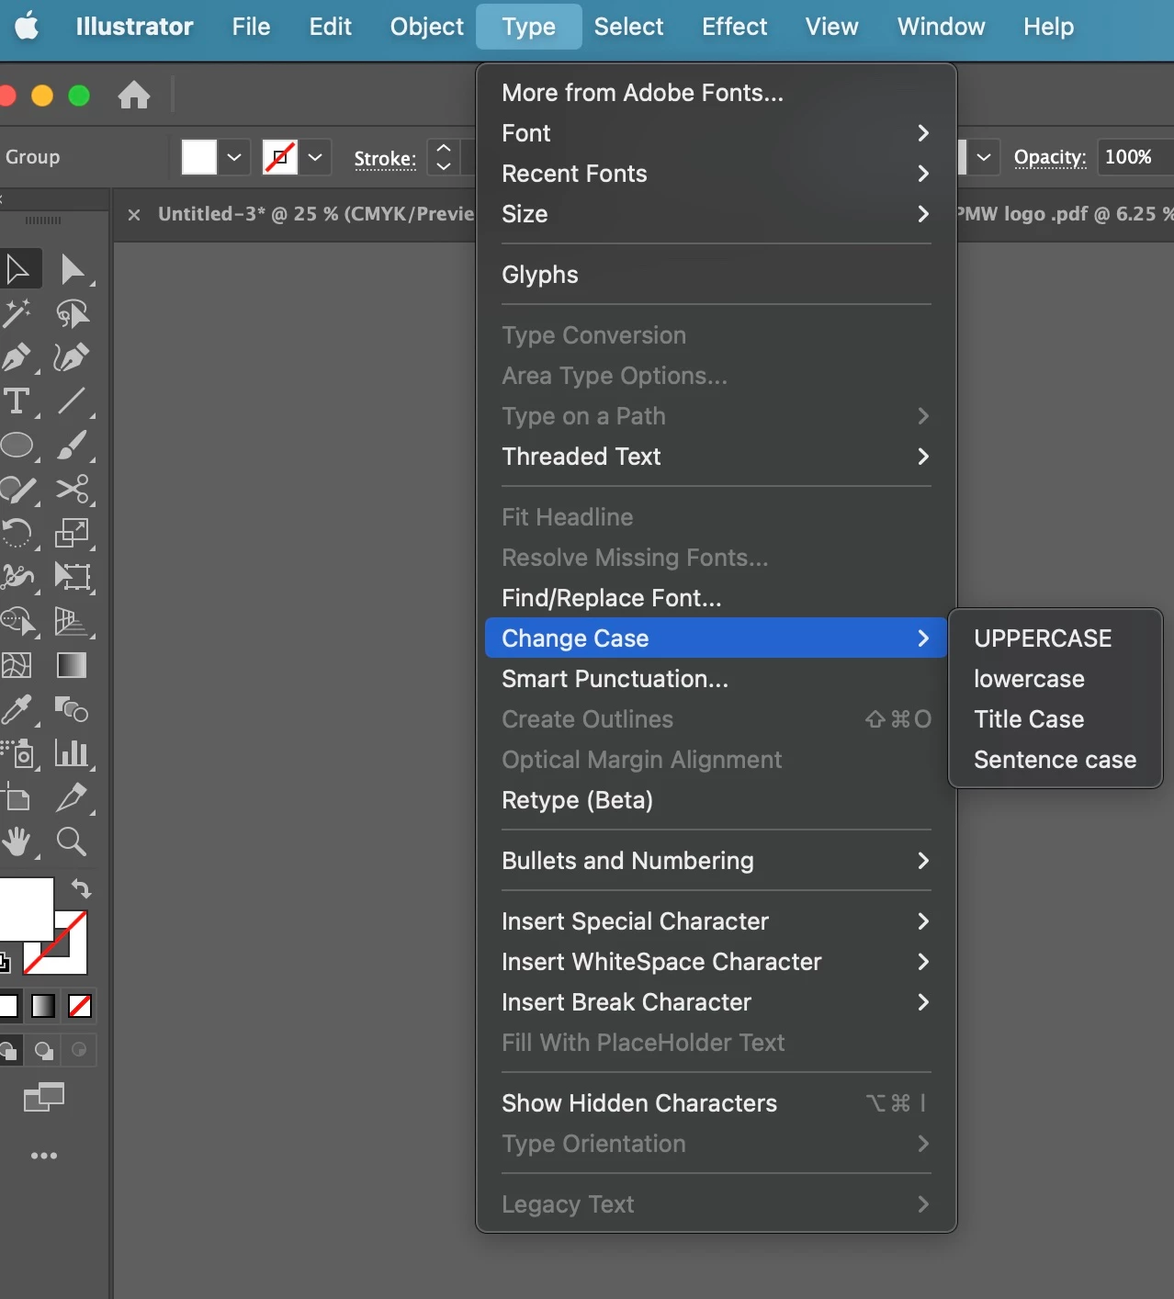
Task: Expand Bullets and Numbering submenu
Action: point(716,861)
